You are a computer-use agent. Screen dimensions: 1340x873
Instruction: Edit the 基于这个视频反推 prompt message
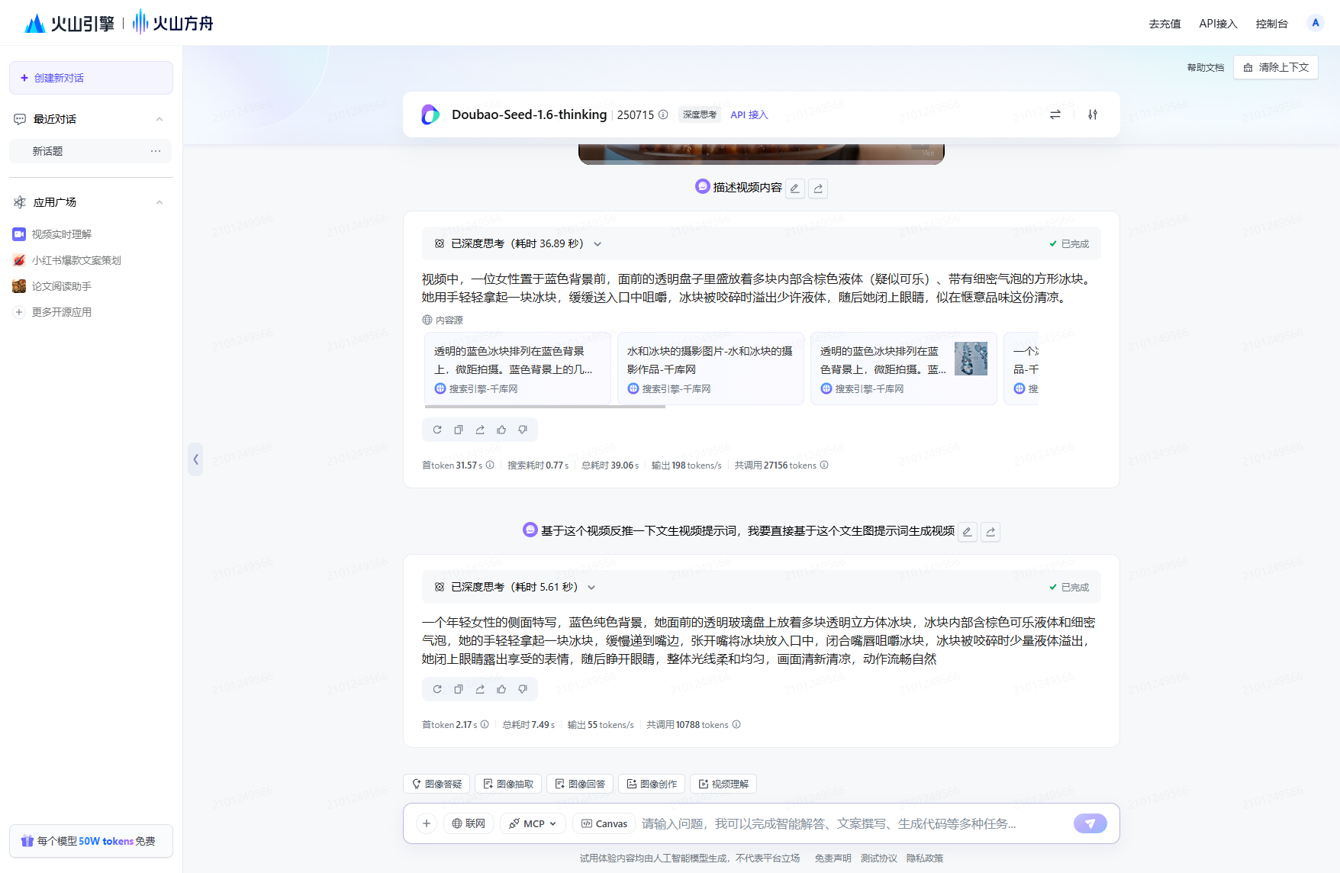tap(968, 531)
